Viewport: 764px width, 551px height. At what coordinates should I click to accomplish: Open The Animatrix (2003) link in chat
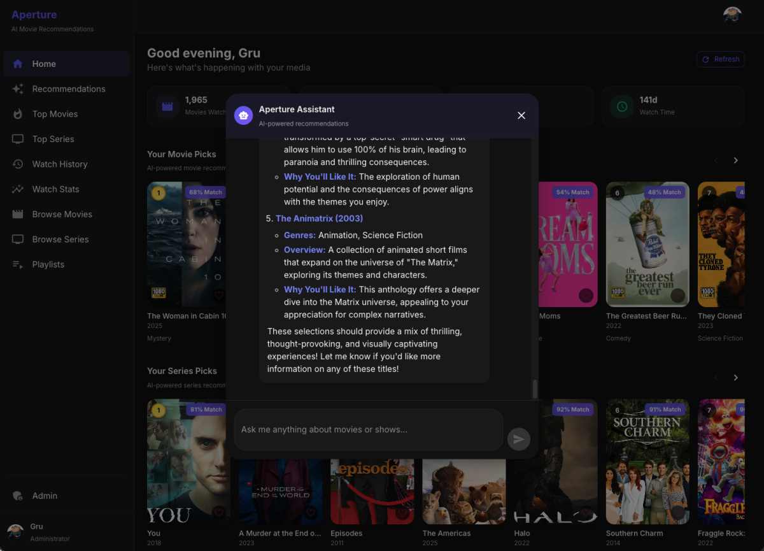(319, 218)
